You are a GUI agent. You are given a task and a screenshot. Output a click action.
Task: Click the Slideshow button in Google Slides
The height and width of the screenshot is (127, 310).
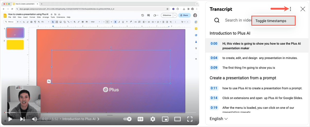point(167,15)
